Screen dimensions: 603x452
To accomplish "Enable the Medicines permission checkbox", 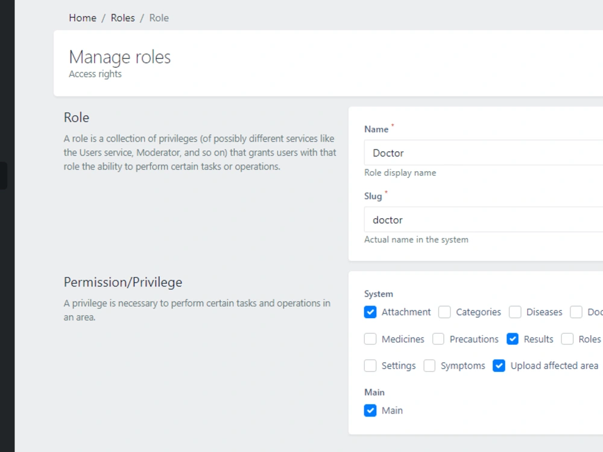I will 370,339.
